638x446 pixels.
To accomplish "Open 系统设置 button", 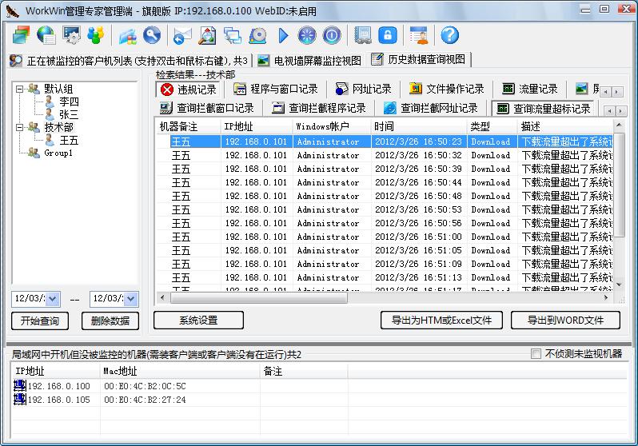I will click(198, 321).
